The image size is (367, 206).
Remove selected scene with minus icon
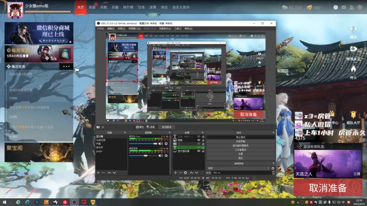coord(103,173)
